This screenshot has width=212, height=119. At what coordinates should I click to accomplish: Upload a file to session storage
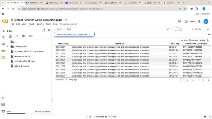(10, 36)
